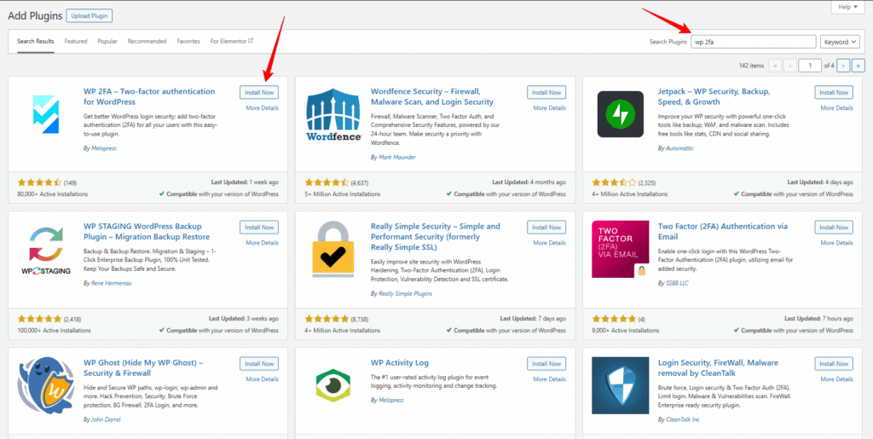Go to the next results page arrow
Screen dimensions: 873x439
(843, 65)
